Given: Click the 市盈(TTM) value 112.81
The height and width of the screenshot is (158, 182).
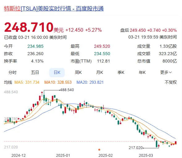Looking at the screenshot, I should pyautogui.click(x=103, y=61).
